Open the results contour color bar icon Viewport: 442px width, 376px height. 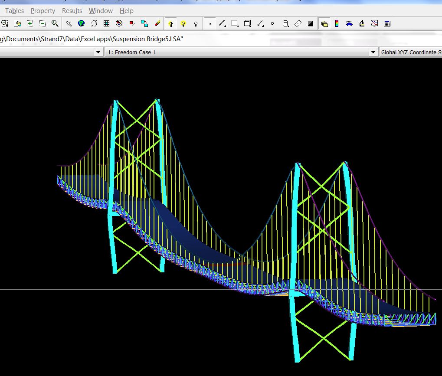[x=337, y=23]
